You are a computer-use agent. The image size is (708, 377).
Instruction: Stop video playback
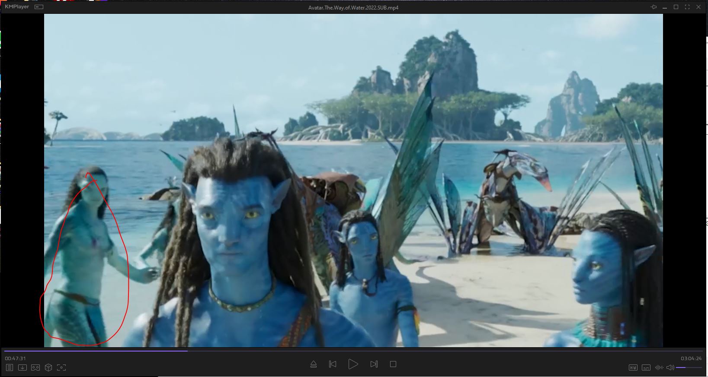393,364
